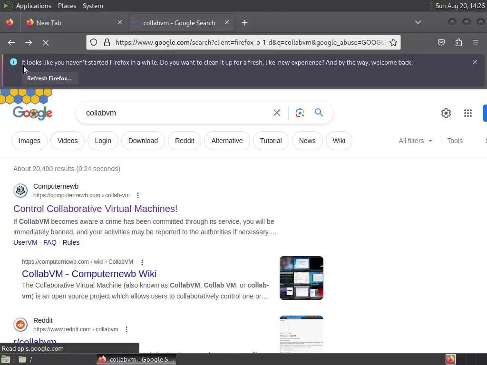Select the Download filter chip
Image resolution: width=487 pixels, height=365 pixels.
[x=143, y=141]
